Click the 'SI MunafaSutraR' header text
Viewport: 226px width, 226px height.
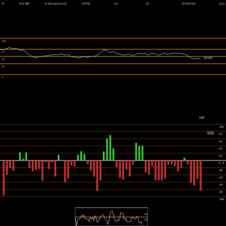point(56,4)
